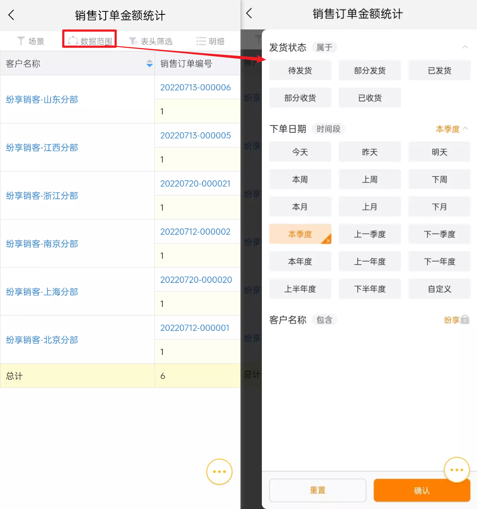This screenshot has width=477, height=509.
Task: Select 待发货 status option
Action: click(x=300, y=70)
